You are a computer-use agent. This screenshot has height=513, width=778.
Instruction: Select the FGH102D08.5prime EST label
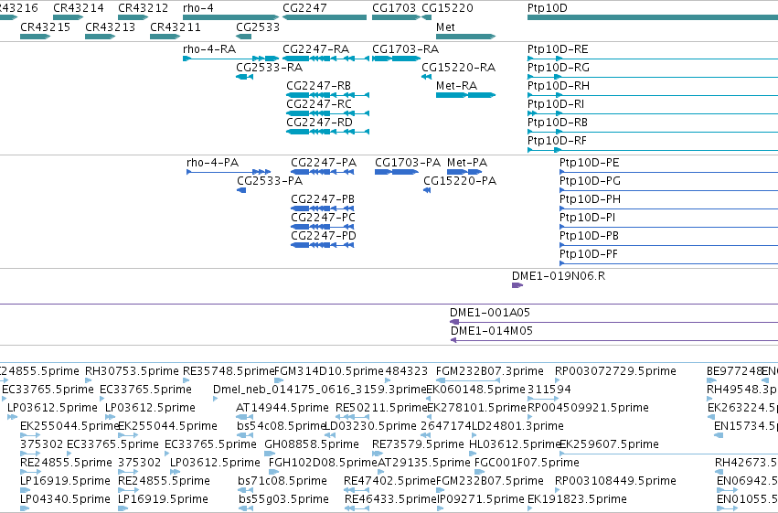(323, 463)
